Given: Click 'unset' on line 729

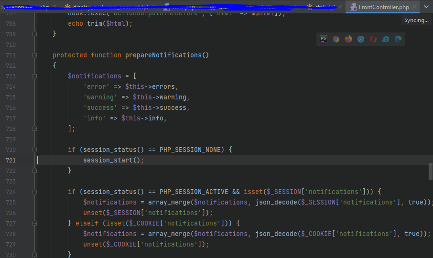Looking at the screenshot, I should click(93, 245).
